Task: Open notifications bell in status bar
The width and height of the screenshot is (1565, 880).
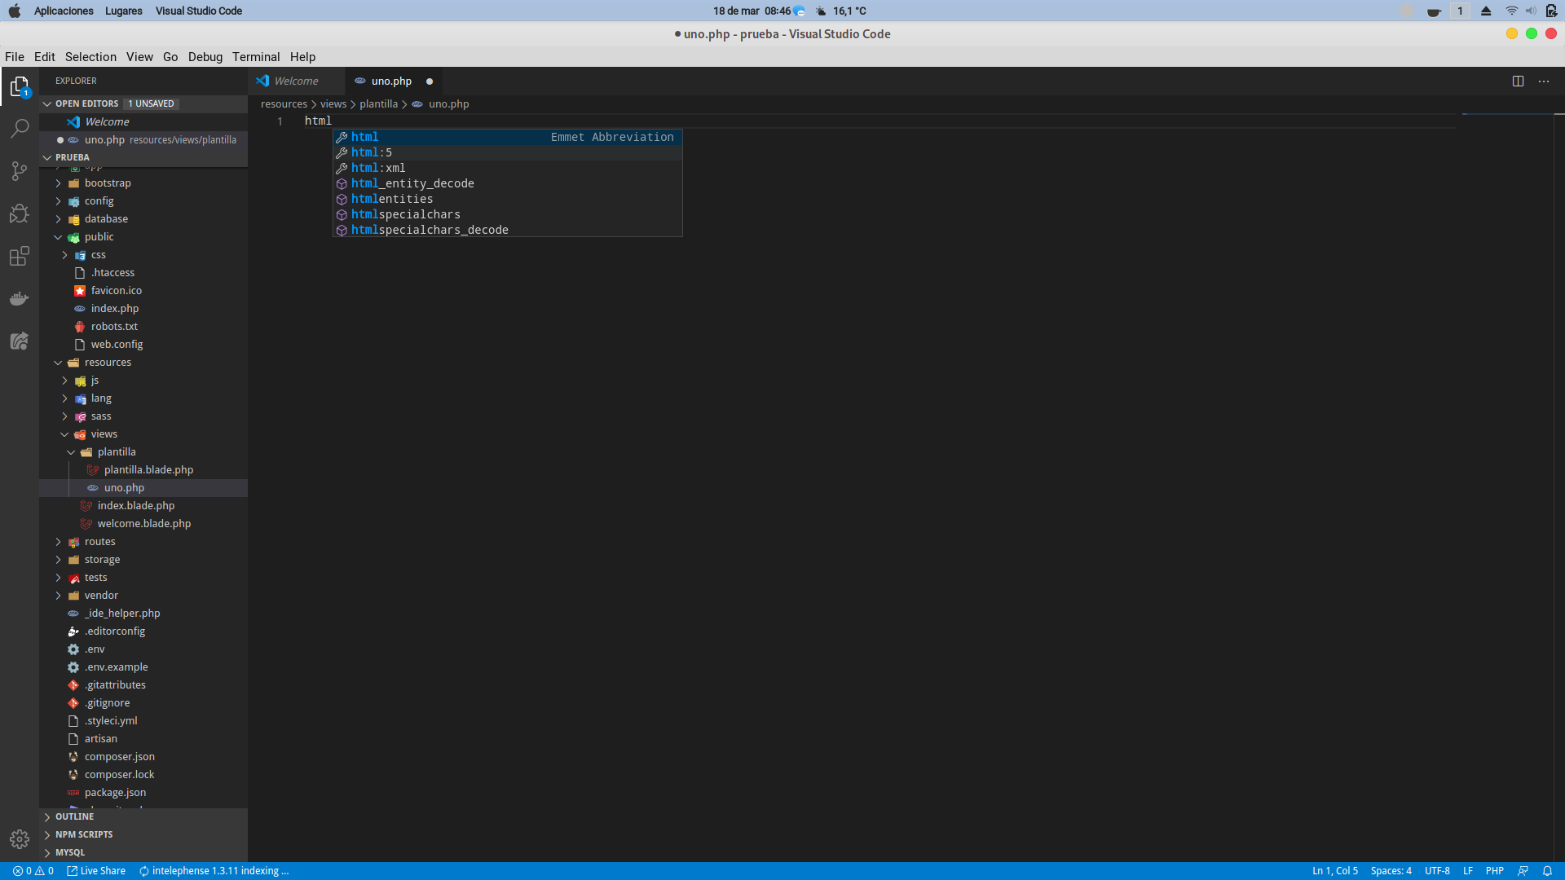Action: click(1547, 871)
